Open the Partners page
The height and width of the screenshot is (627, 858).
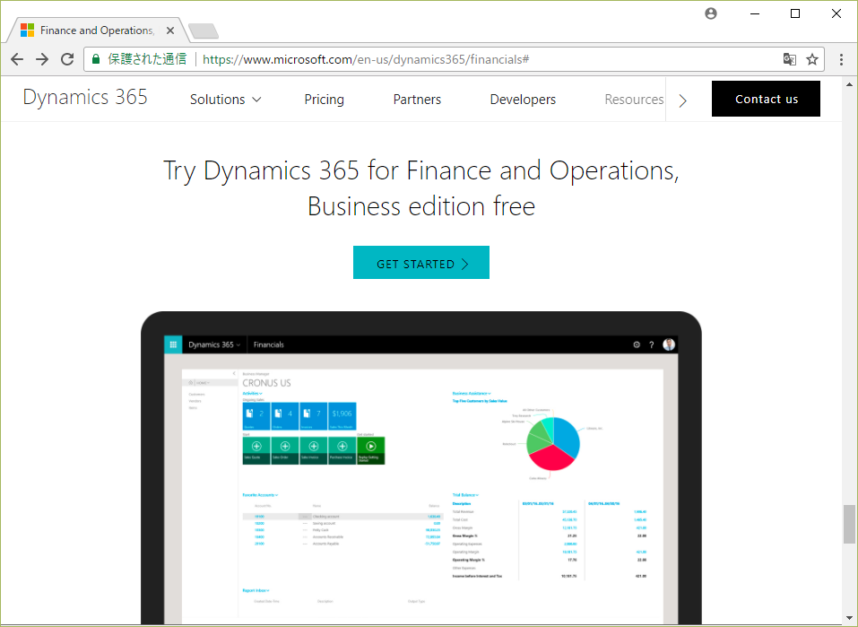click(x=417, y=100)
